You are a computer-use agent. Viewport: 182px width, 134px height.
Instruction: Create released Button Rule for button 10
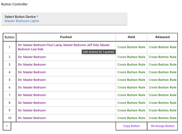coord(162,118)
